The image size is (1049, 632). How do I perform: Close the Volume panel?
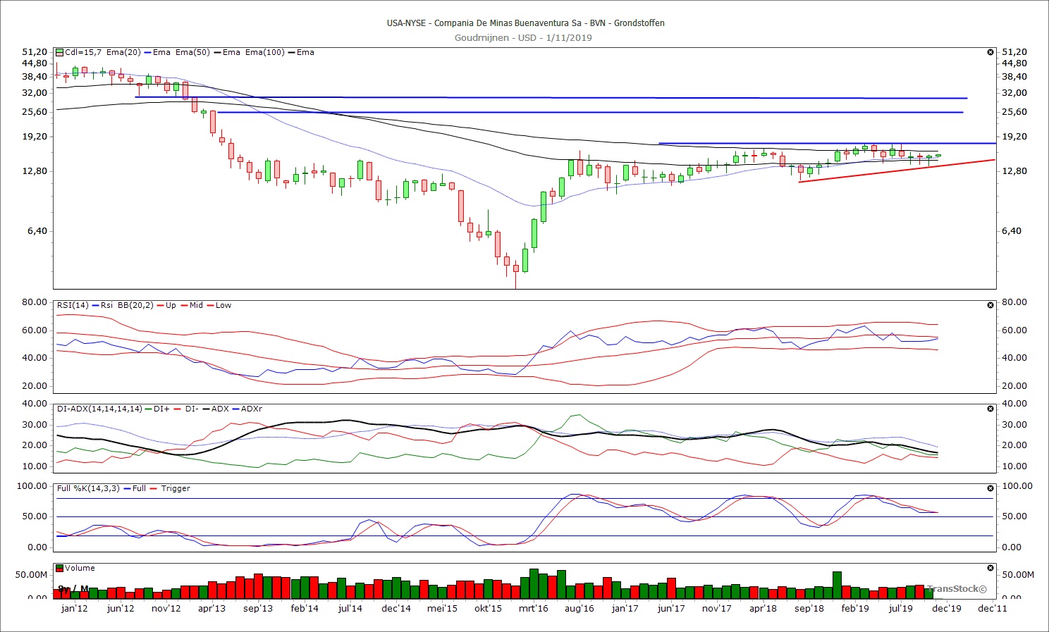pos(990,568)
